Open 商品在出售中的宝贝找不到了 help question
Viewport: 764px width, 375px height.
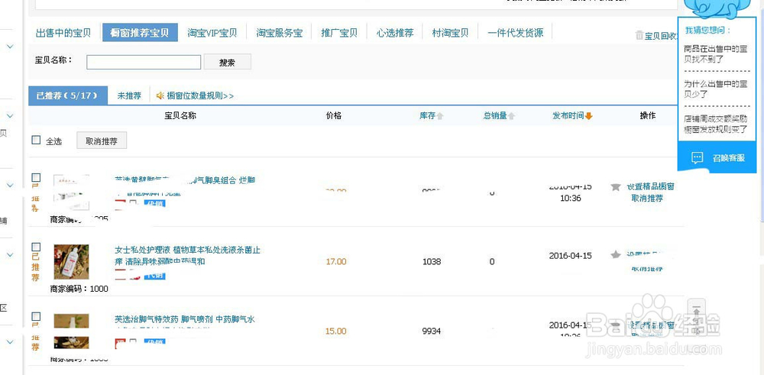point(715,53)
